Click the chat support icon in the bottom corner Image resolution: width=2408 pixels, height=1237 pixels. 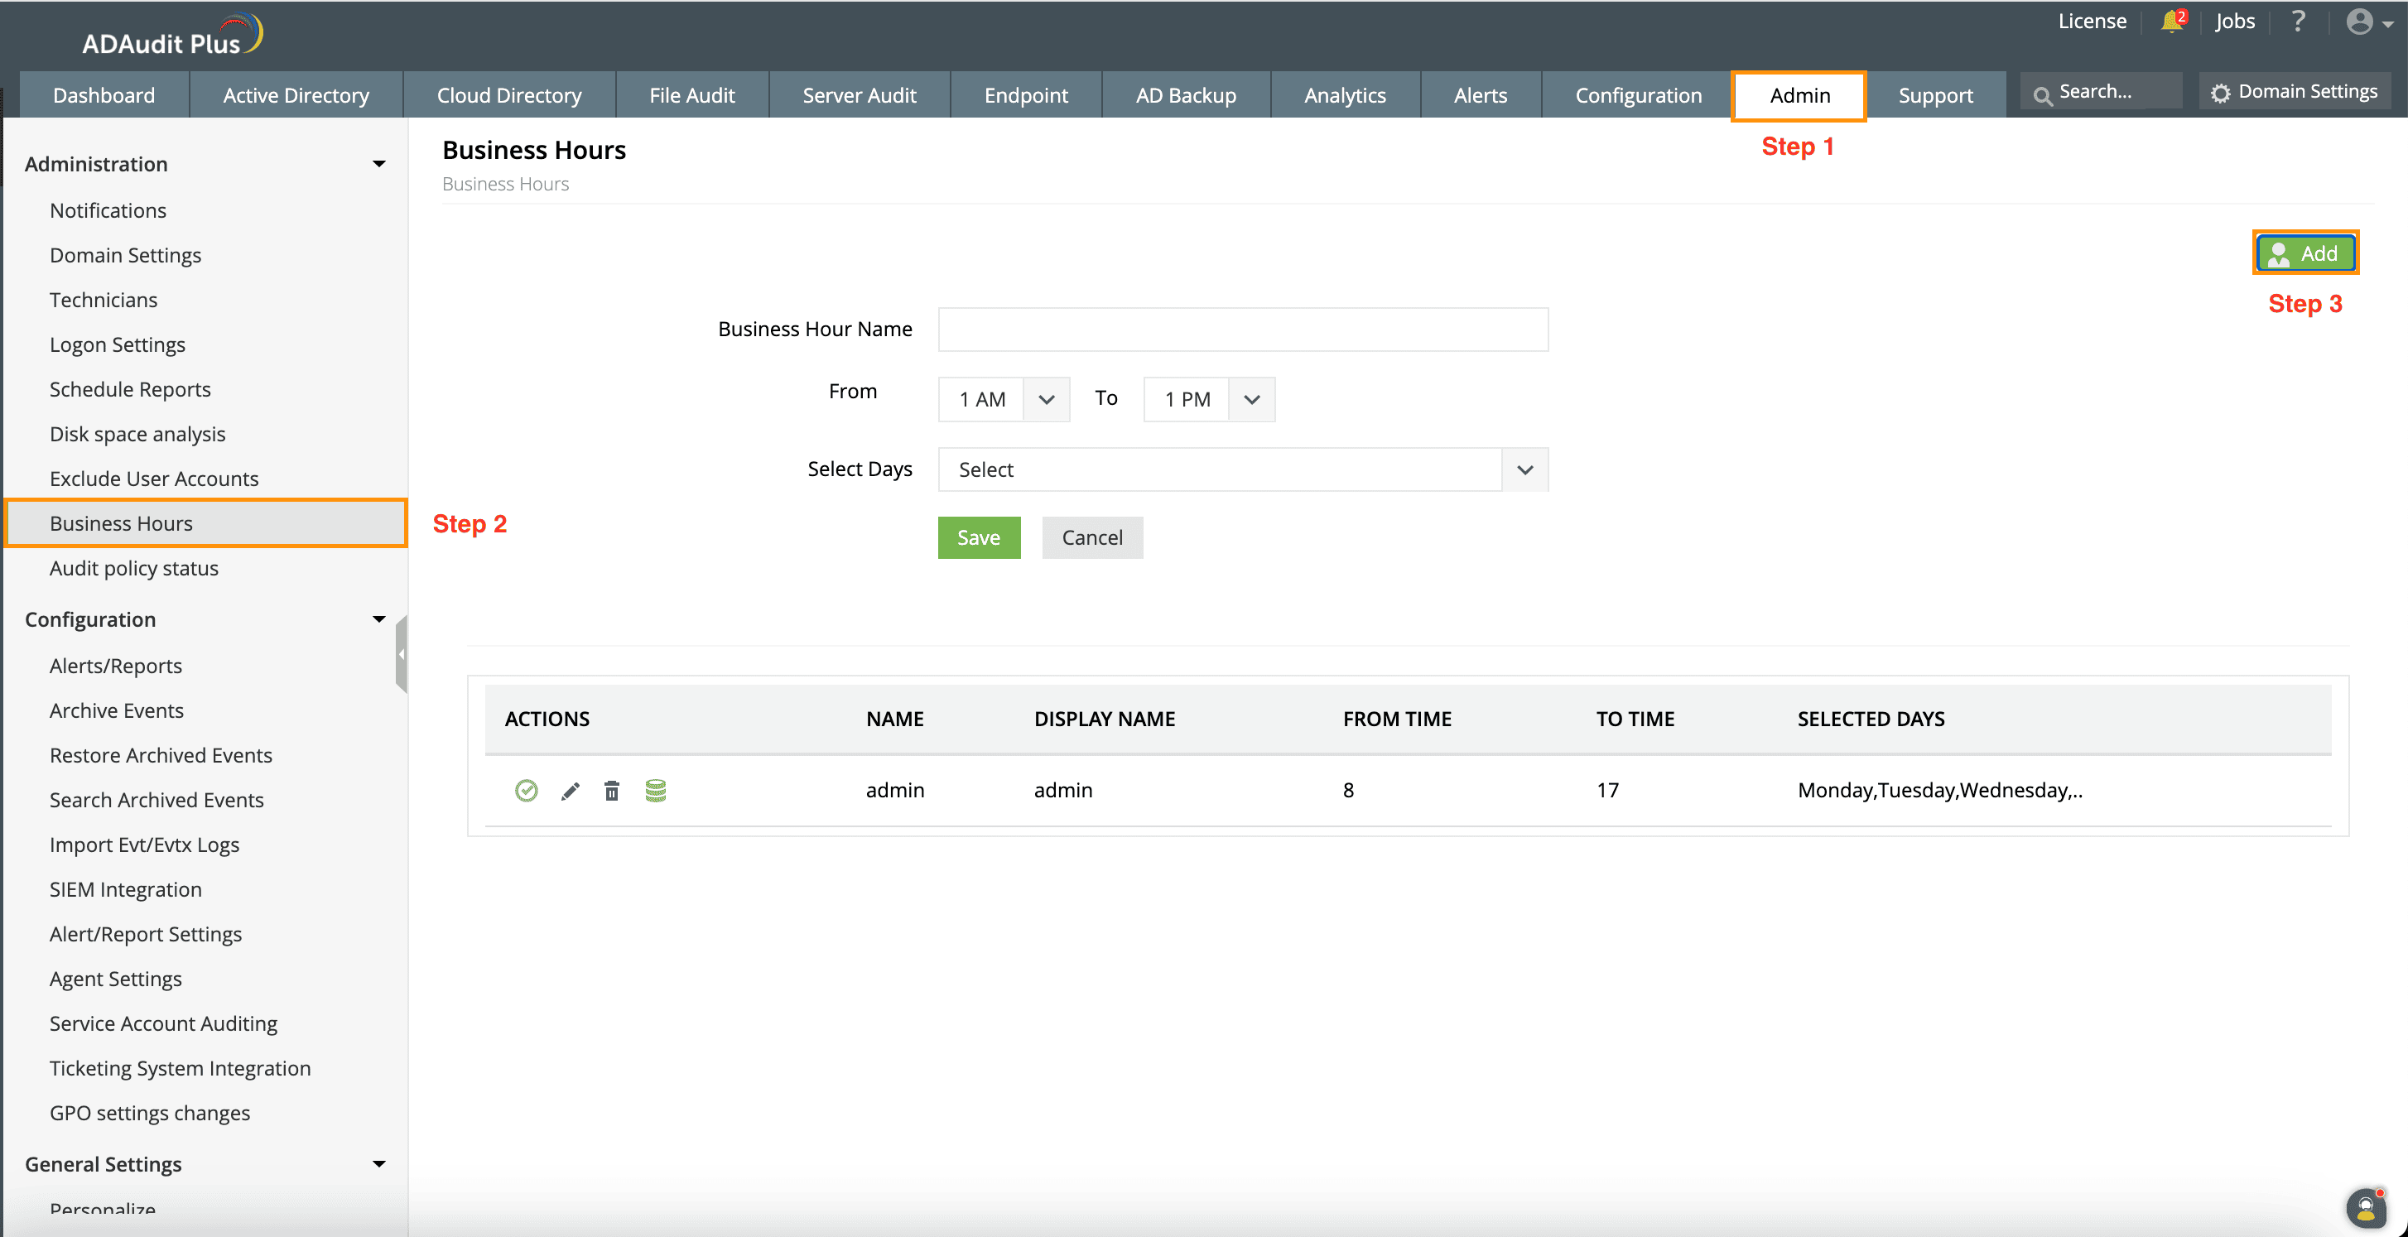[x=2366, y=1208]
